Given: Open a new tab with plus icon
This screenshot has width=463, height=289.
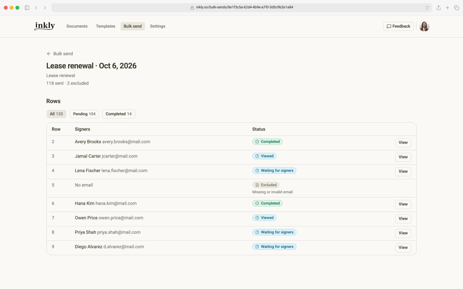Looking at the screenshot, I should pyautogui.click(x=447, y=8).
